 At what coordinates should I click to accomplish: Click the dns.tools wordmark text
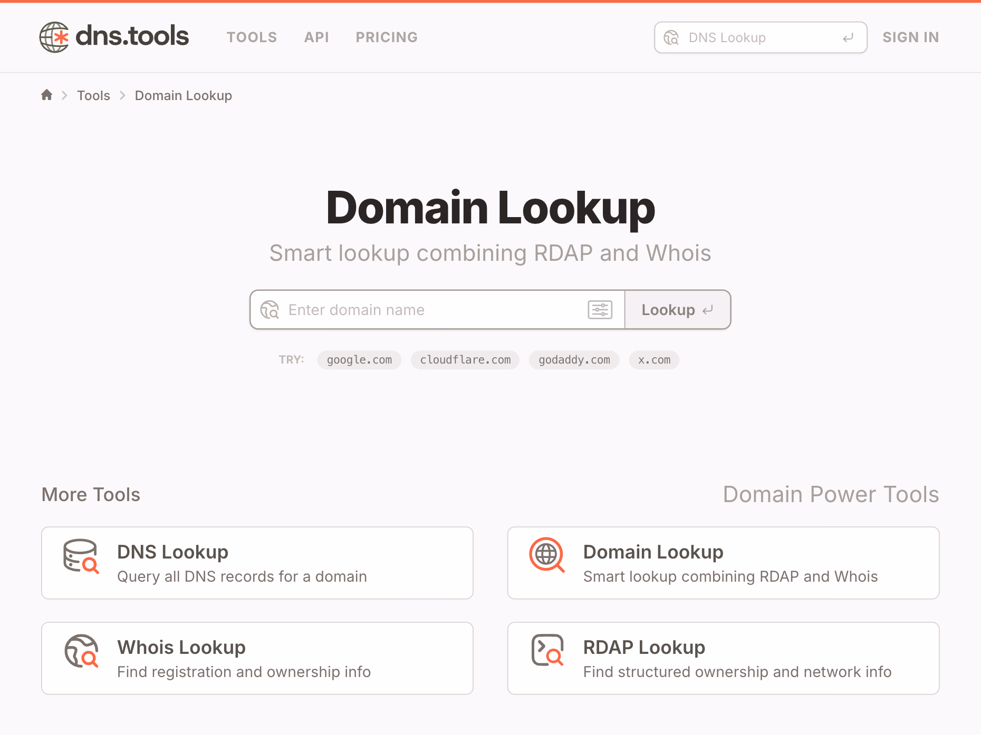point(132,36)
